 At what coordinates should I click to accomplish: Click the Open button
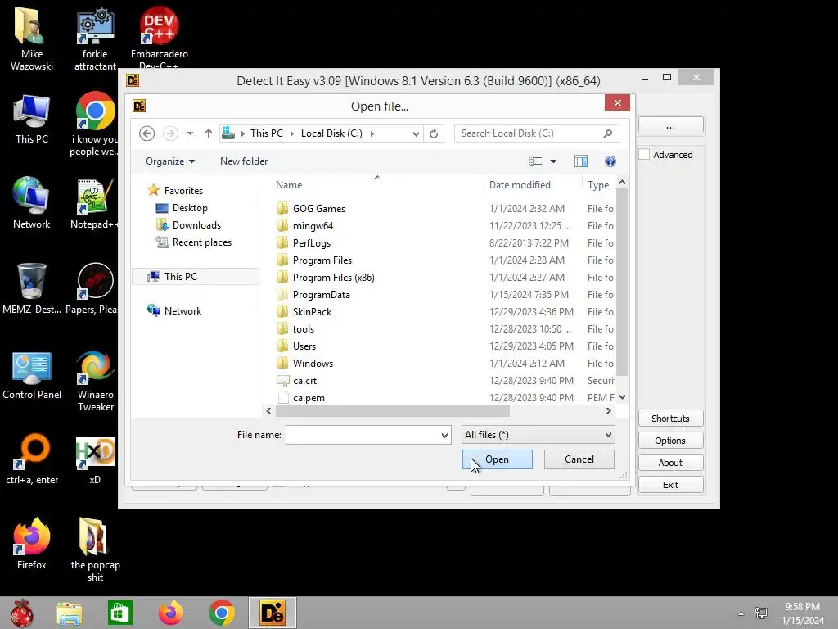497,459
